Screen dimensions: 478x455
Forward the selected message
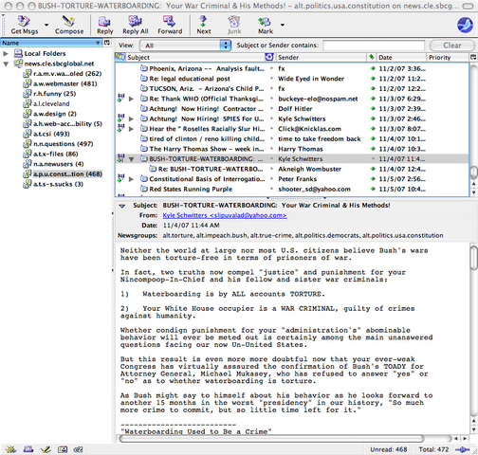(x=170, y=25)
